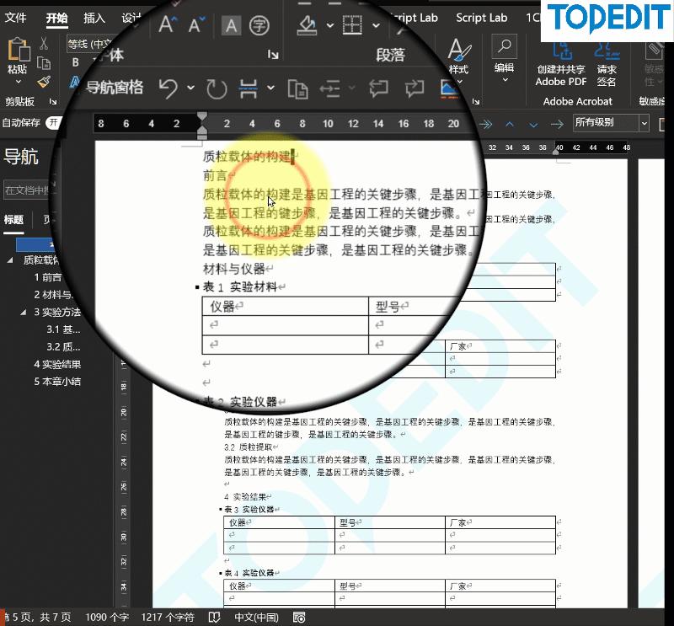The image size is (674, 626).
Task: Open spelling check via status bar book icon
Action: click(x=213, y=617)
